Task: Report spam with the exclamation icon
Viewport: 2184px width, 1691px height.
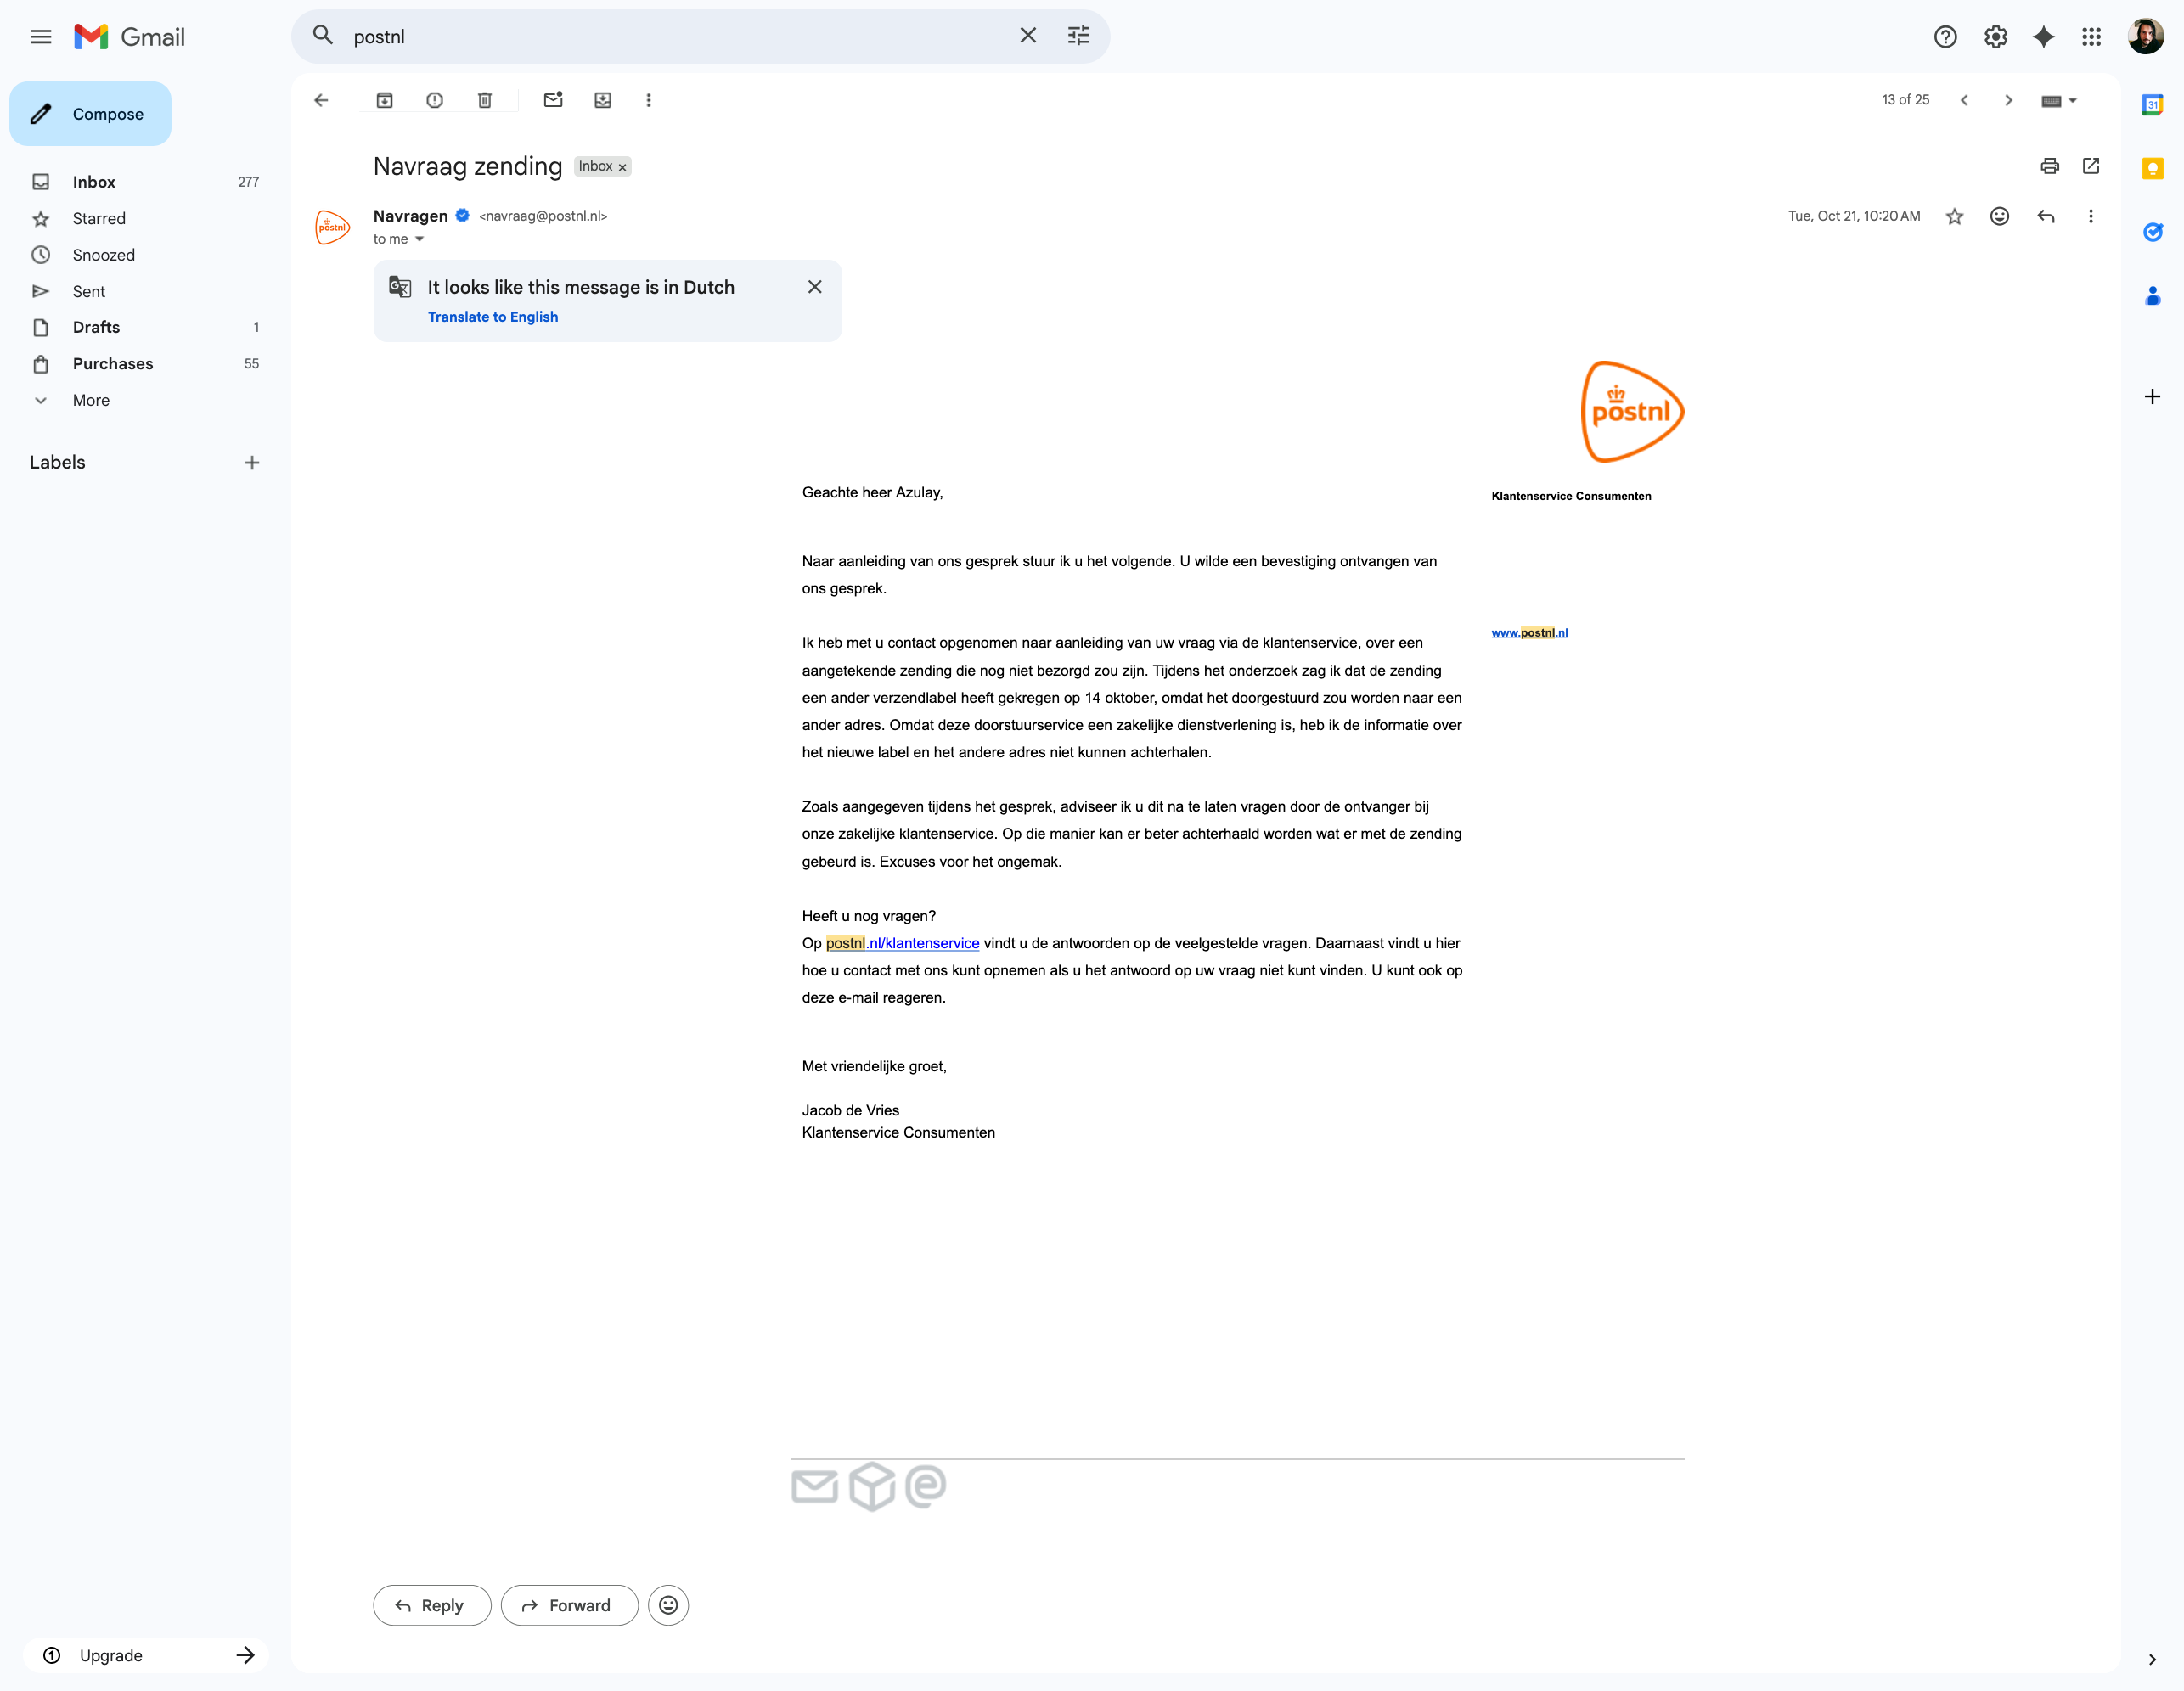Action: [x=434, y=100]
